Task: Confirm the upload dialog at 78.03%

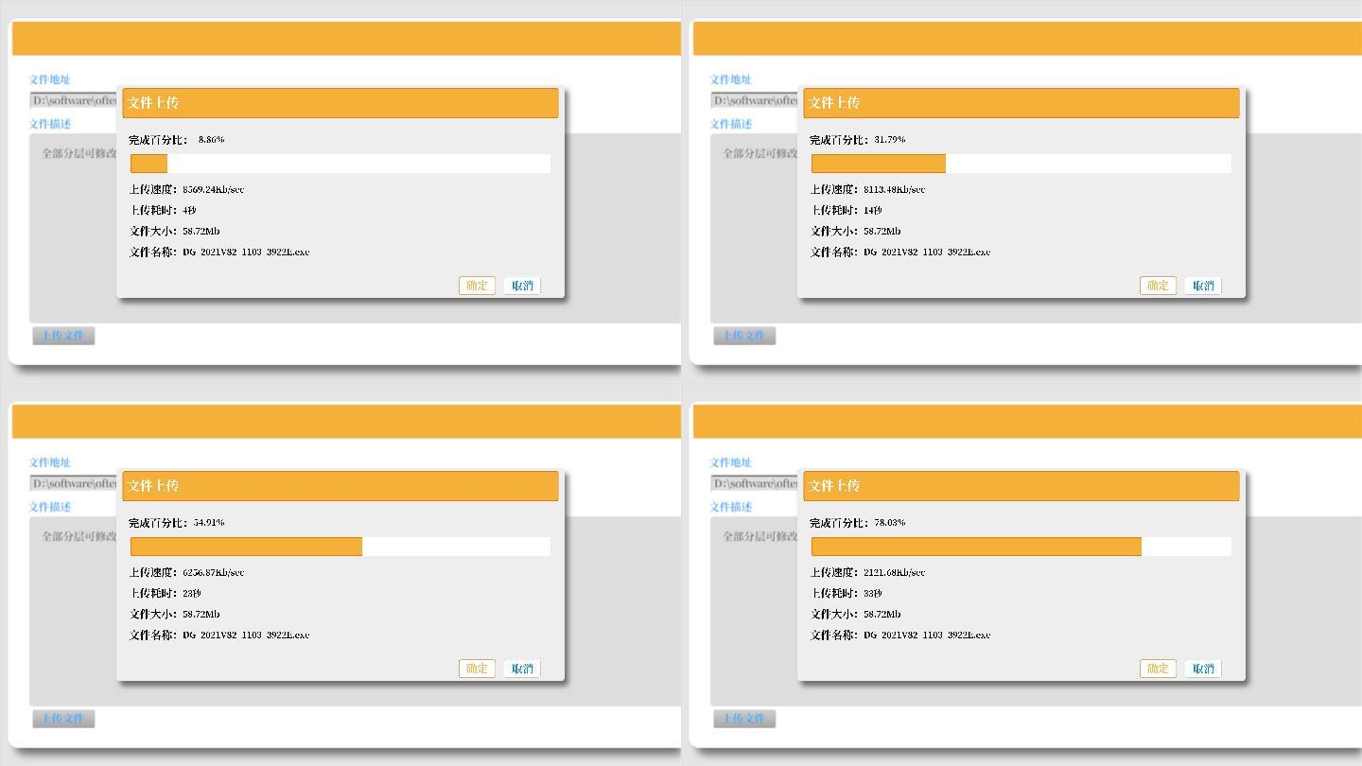Action: 1158,669
